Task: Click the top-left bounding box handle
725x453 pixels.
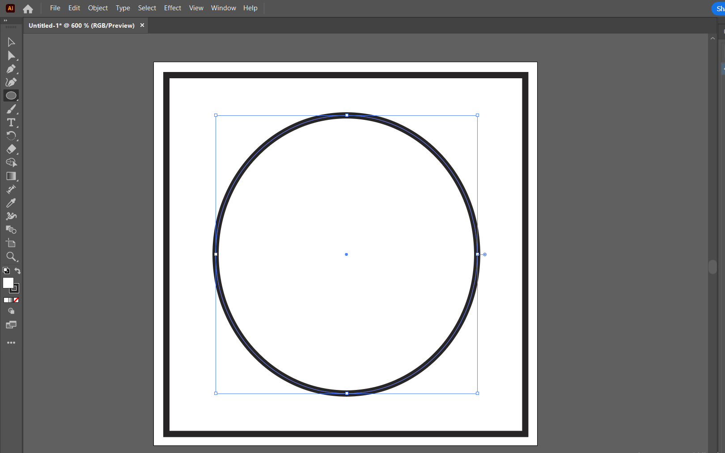Action: (216, 115)
